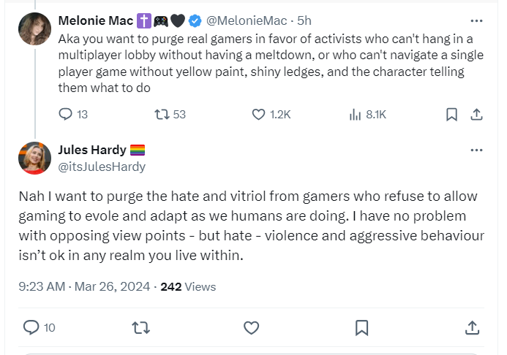Viewport: 507px width, 355px height.
Task: Reply to Melonie Mac's tweet
Action: coord(65,114)
